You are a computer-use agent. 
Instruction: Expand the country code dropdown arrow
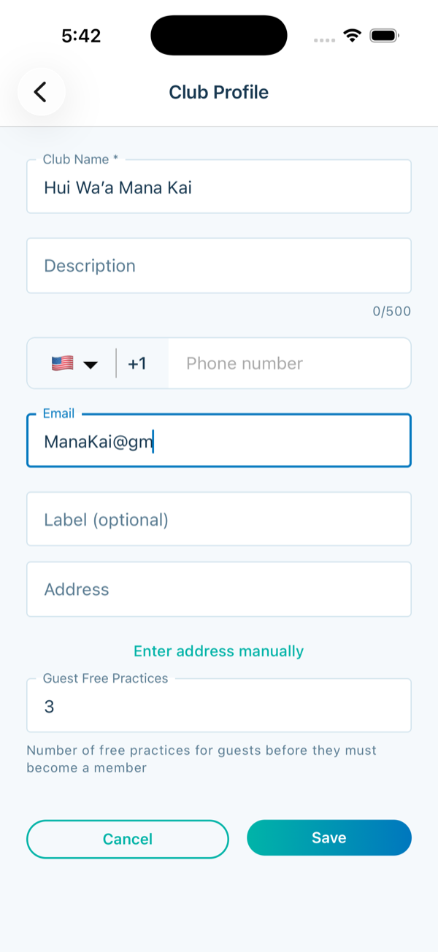click(x=91, y=364)
